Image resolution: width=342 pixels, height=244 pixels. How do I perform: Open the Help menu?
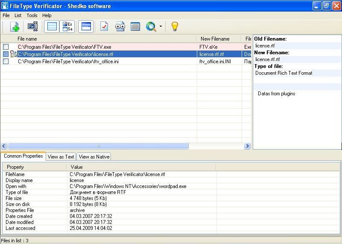click(47, 15)
